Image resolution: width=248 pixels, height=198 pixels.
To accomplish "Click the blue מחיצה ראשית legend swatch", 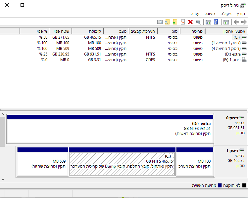I will (220, 185).
